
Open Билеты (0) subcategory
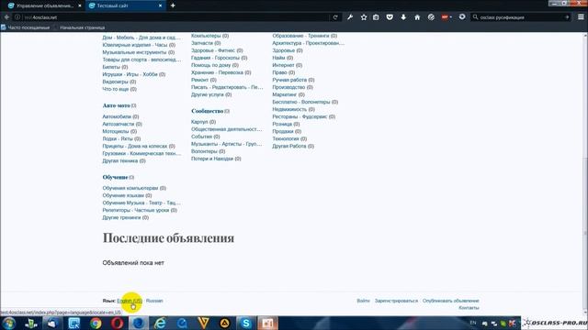pyautogui.click(x=115, y=67)
